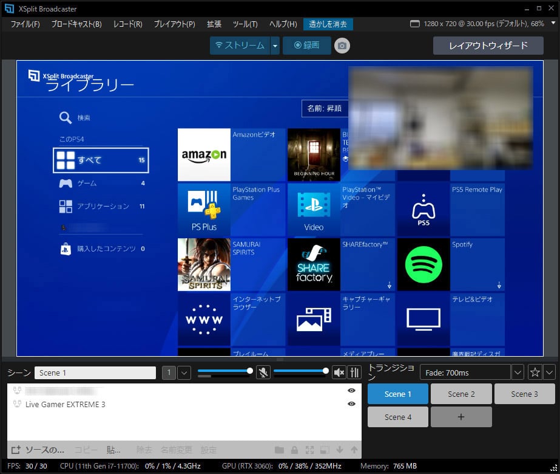
Task: Toggle visibility of Live Gamer EXTREME 3 source
Action: 351,404
